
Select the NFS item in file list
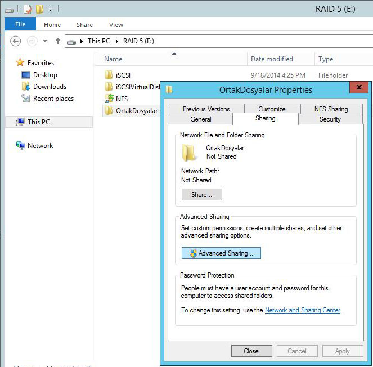[122, 99]
